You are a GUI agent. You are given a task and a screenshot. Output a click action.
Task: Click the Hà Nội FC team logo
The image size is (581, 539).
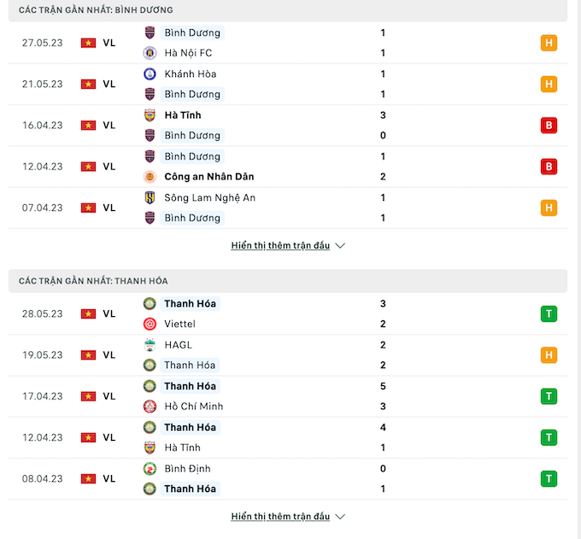pos(150,53)
